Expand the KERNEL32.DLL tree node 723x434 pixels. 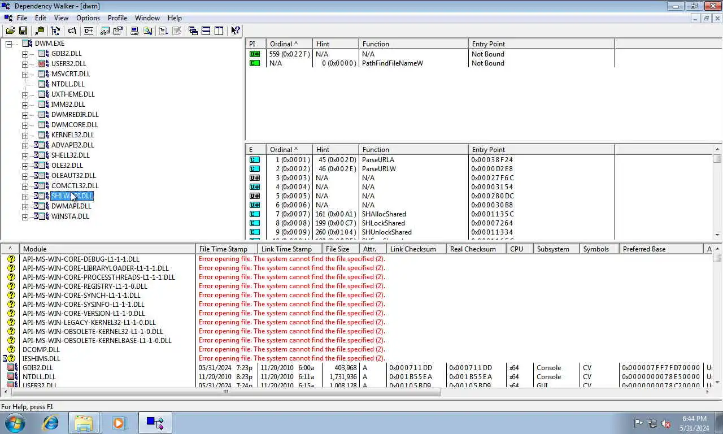(25, 135)
